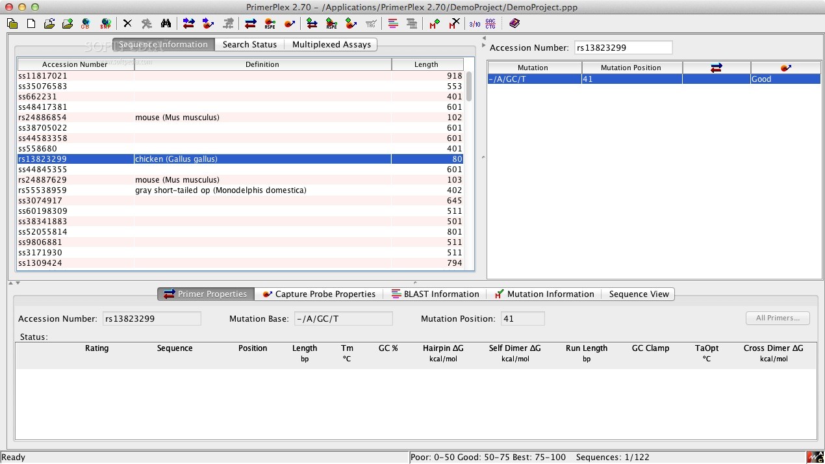Select the Primer Properties tab
This screenshot has width=825, height=464.
(205, 294)
